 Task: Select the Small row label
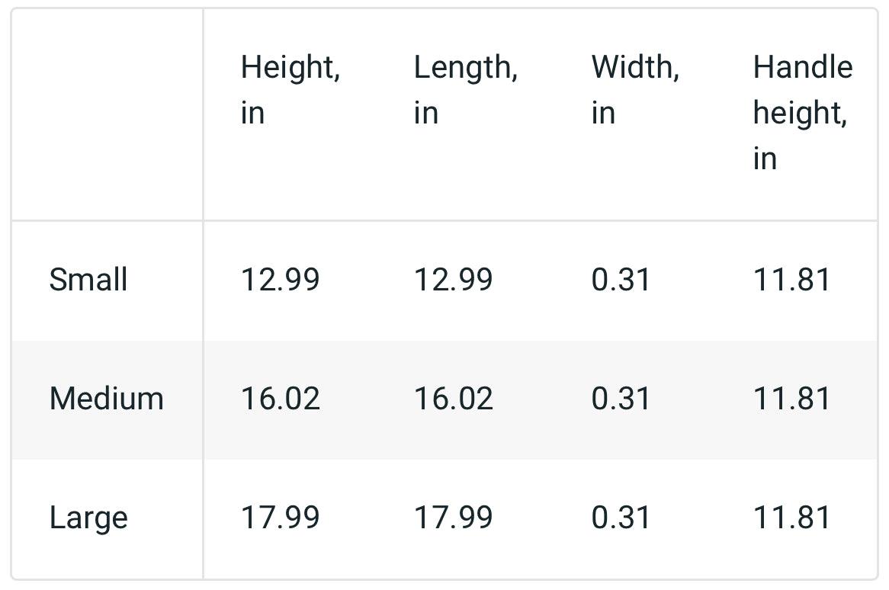pyautogui.click(x=88, y=280)
